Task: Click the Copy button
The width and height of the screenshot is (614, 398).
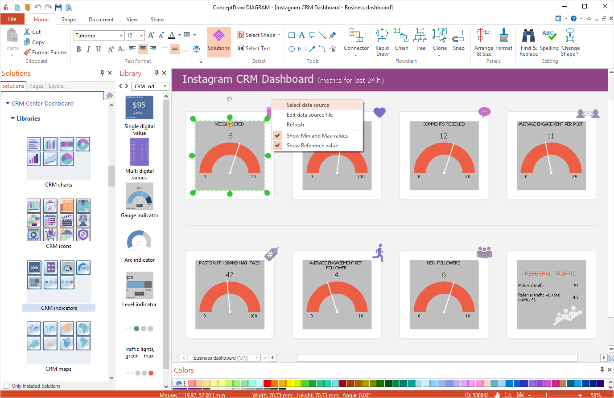Action: click(34, 42)
